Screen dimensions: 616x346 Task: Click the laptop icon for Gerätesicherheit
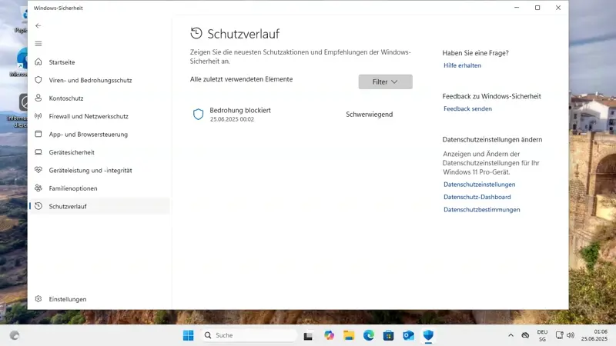coord(38,152)
